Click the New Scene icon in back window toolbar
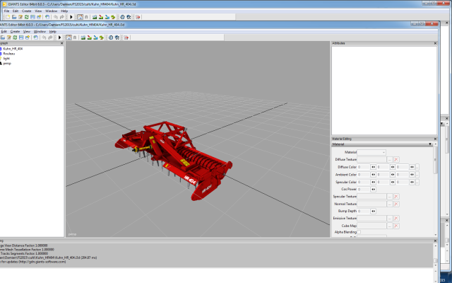The width and height of the screenshot is (452, 283). 8,17
